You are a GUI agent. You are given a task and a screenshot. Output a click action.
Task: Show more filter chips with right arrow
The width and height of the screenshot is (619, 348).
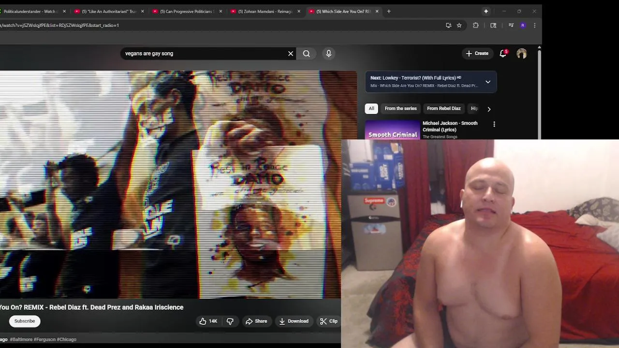[x=489, y=109]
